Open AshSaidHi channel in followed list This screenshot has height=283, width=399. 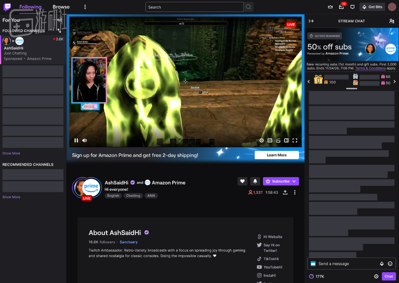click(x=33, y=49)
